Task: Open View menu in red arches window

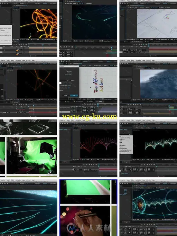Action: pos(84,120)
